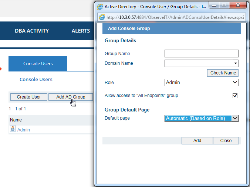The image size is (250, 187).
Task: Click the red arrow marker beside tabs
Action: (1, 69)
